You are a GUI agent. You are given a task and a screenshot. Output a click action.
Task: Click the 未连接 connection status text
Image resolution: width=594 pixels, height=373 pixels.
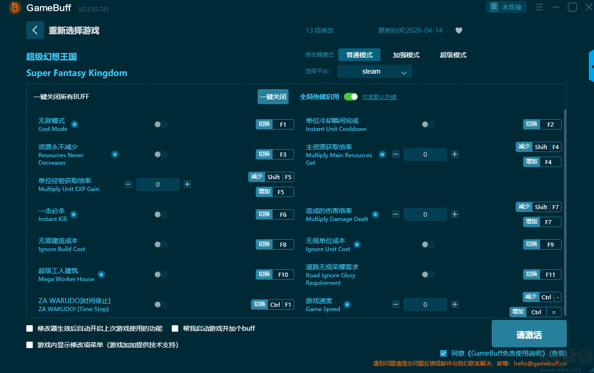[x=512, y=8]
